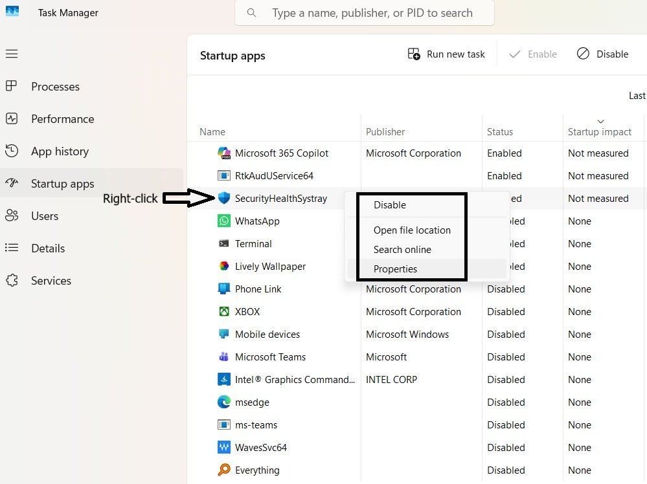
Task: Click the App history clock icon
Action: click(12, 151)
